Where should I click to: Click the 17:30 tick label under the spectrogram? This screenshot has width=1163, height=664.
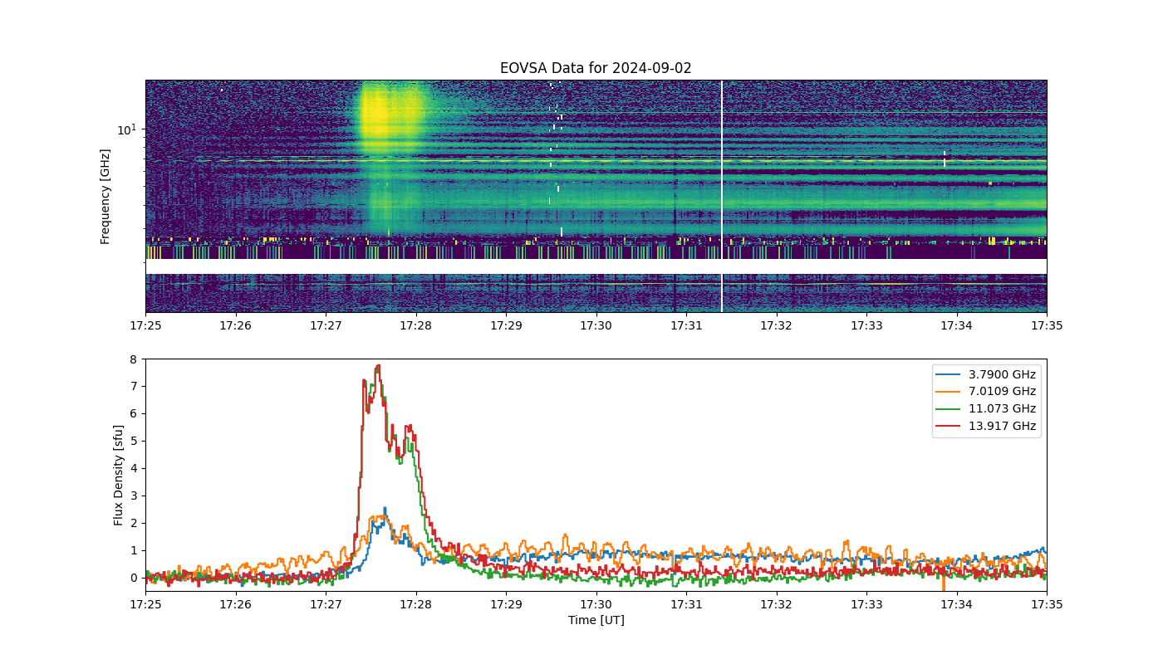coord(596,326)
